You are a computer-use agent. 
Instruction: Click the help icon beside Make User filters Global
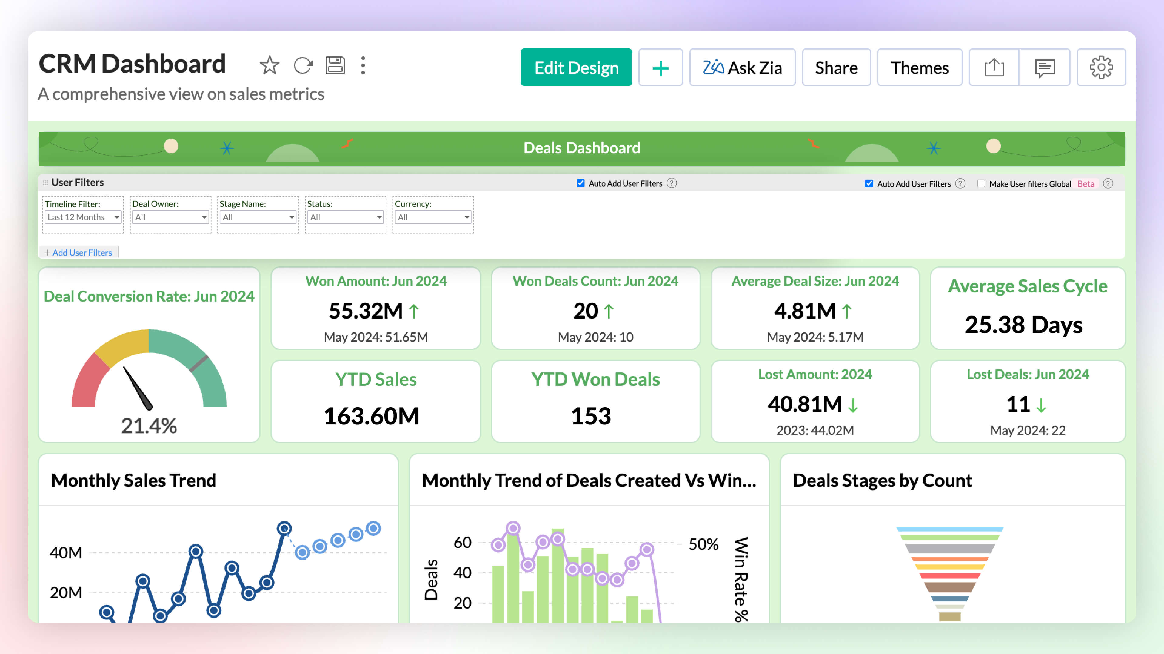coord(1108,184)
